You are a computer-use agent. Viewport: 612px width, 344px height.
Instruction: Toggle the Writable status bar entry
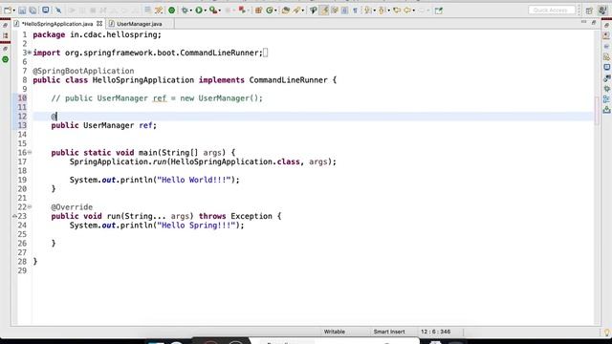pyautogui.click(x=334, y=332)
